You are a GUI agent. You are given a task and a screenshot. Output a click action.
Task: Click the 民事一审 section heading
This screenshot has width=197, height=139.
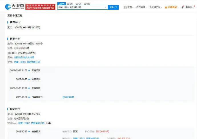(x=15, y=39)
